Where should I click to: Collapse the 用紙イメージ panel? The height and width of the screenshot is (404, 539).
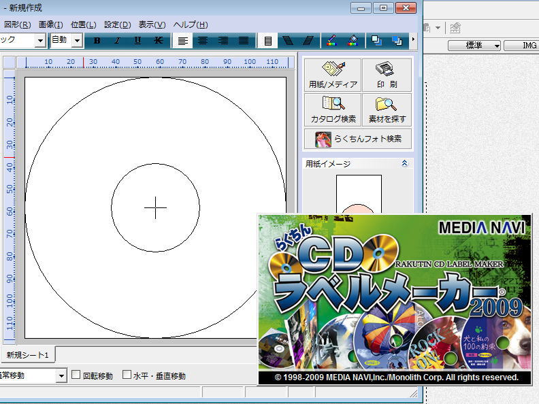tap(405, 163)
